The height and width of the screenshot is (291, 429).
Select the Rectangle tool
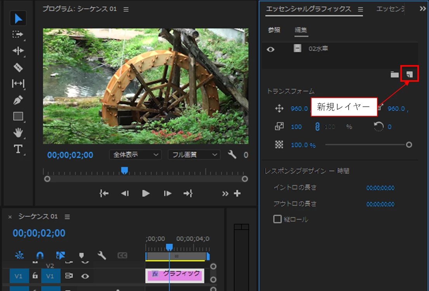coord(18,116)
